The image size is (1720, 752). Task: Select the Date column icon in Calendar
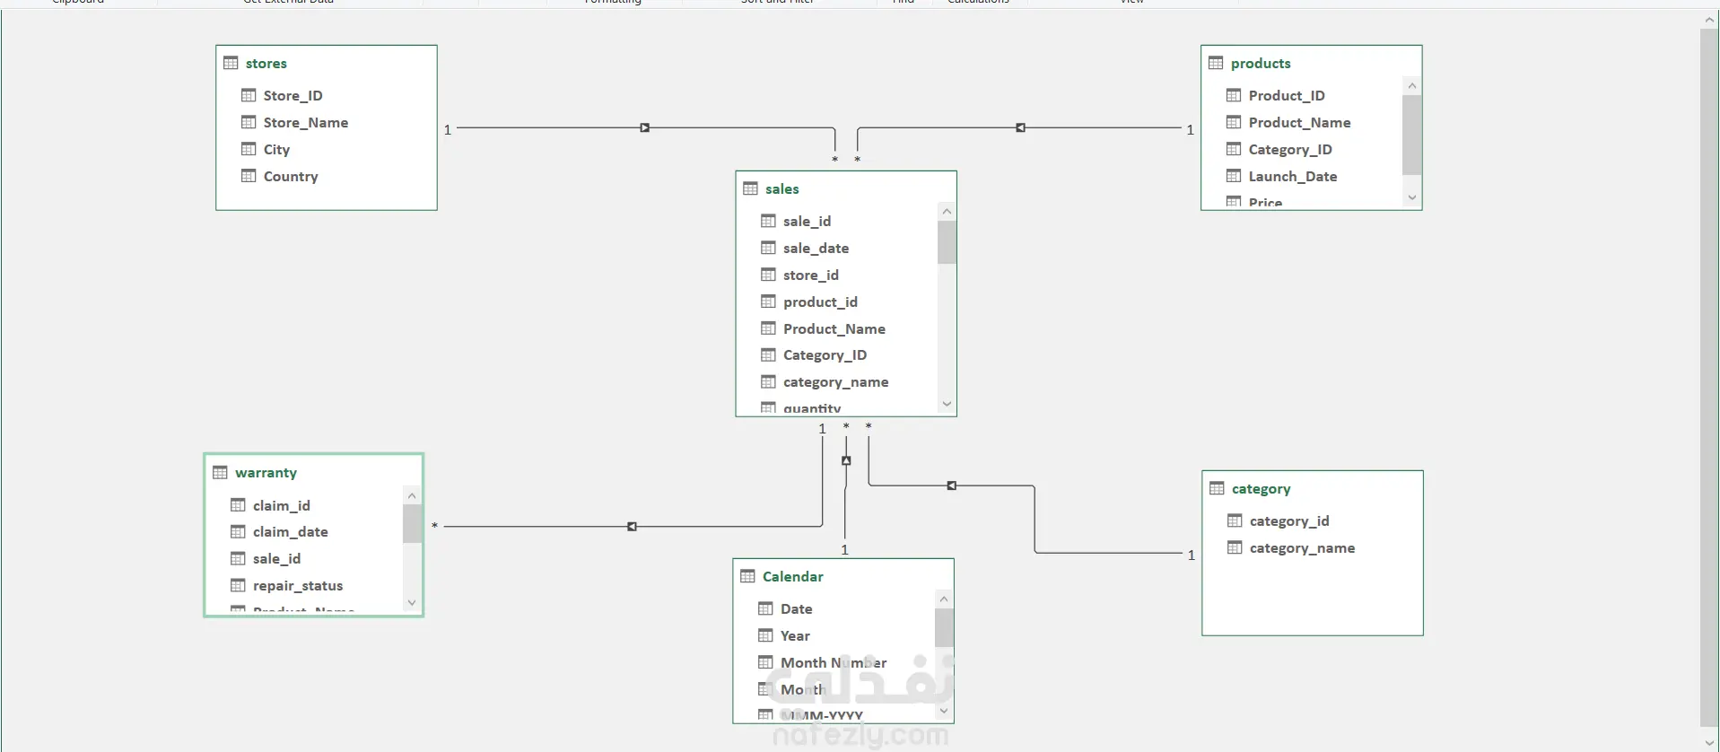pos(765,608)
